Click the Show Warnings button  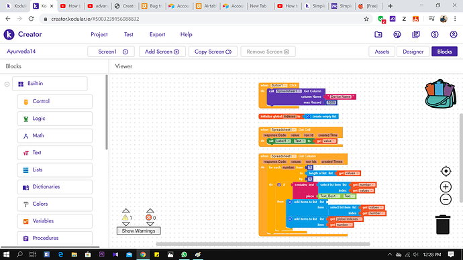pos(138,231)
